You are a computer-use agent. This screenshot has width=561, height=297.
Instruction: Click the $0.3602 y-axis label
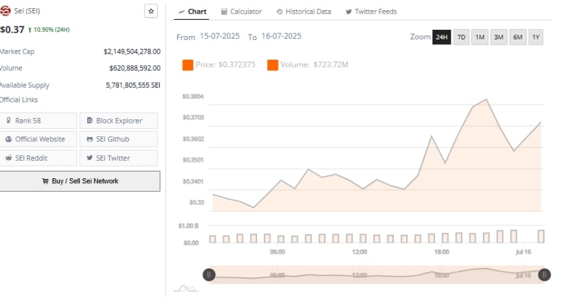[x=193, y=139]
